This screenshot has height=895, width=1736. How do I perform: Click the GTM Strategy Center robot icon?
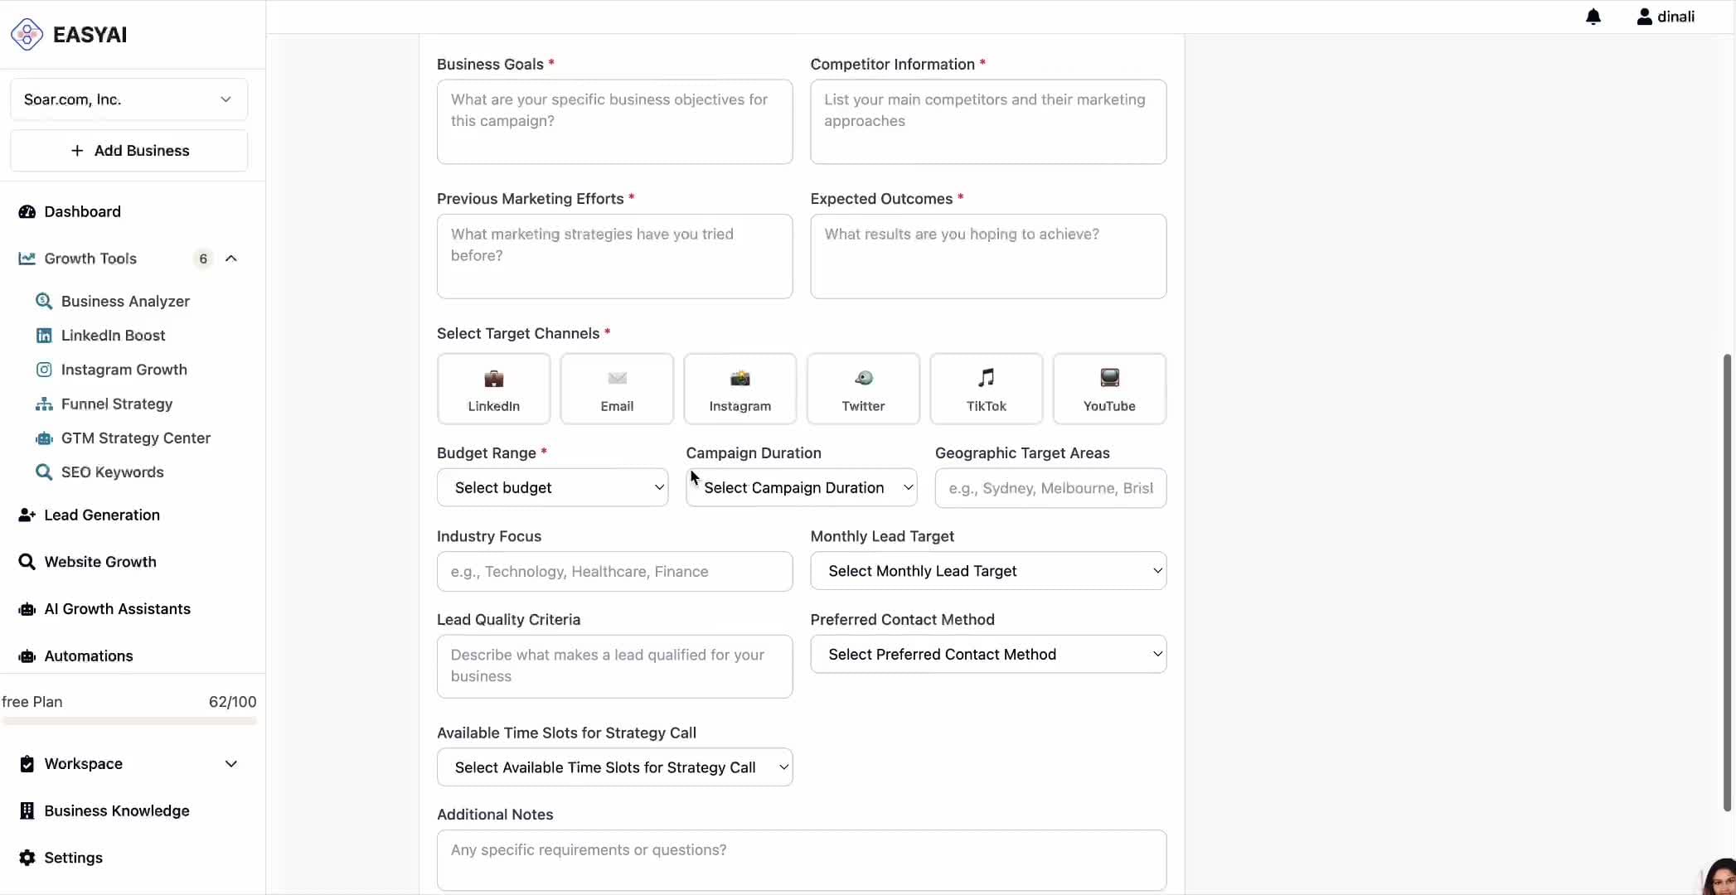[44, 438]
